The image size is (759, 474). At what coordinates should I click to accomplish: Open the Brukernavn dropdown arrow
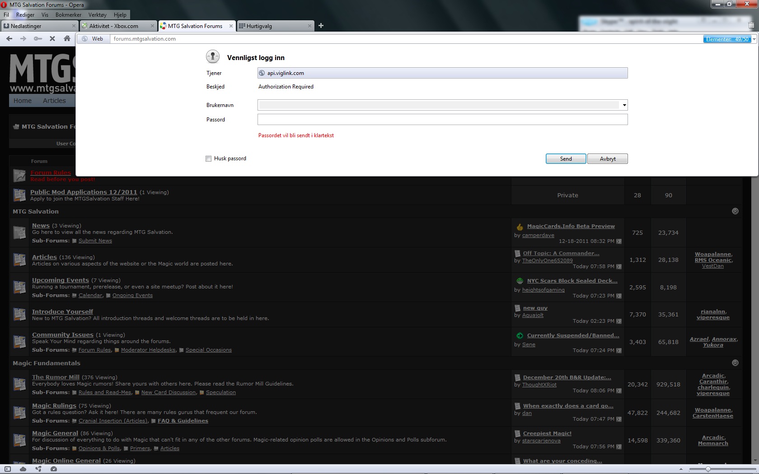pos(624,105)
